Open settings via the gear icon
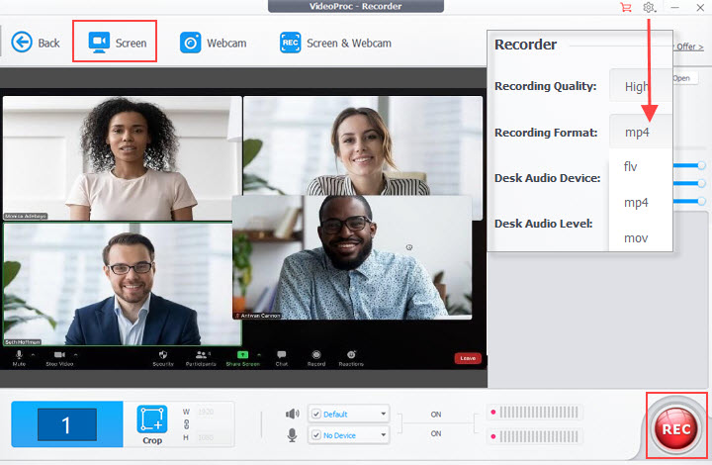The width and height of the screenshot is (712, 465). (649, 7)
